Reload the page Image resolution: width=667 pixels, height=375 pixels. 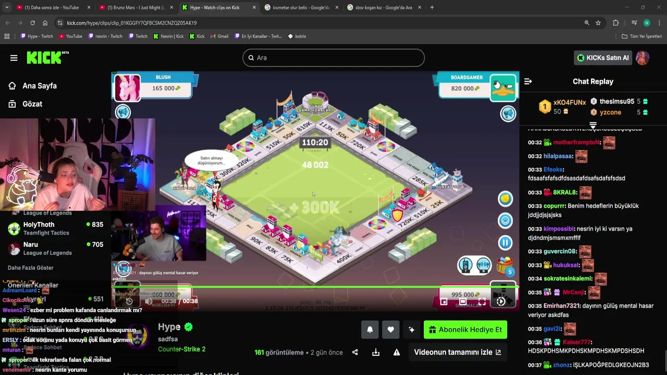[32, 23]
